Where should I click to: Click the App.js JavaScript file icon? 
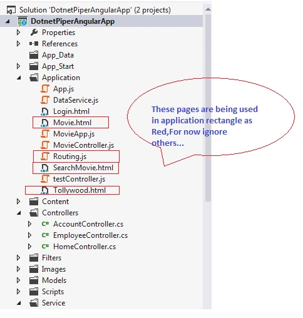[x=45, y=89]
